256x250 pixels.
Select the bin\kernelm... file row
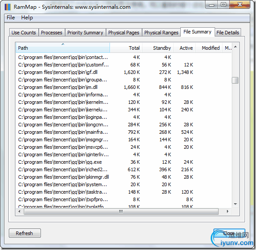tap(124, 102)
